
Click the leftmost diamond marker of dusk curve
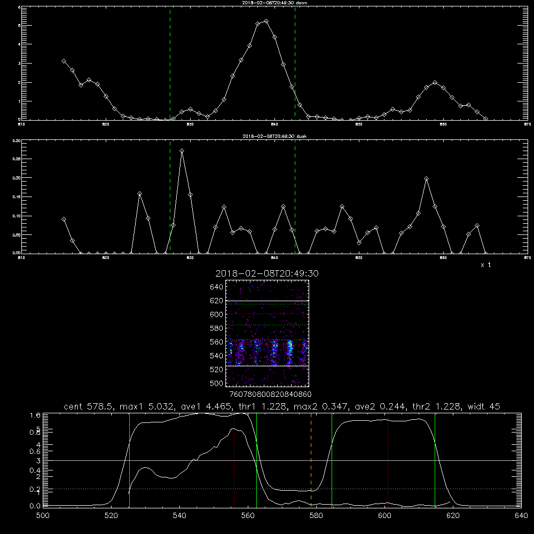pos(64,219)
